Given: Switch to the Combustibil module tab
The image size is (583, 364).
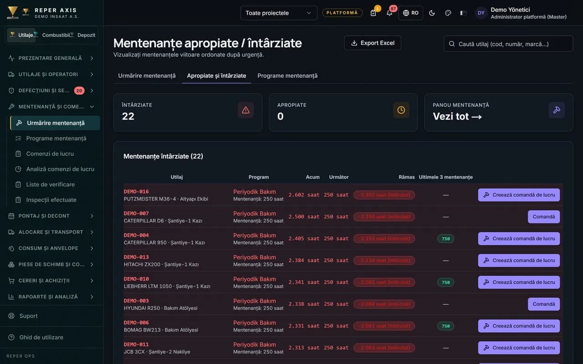Looking at the screenshot, I should [53, 35].
